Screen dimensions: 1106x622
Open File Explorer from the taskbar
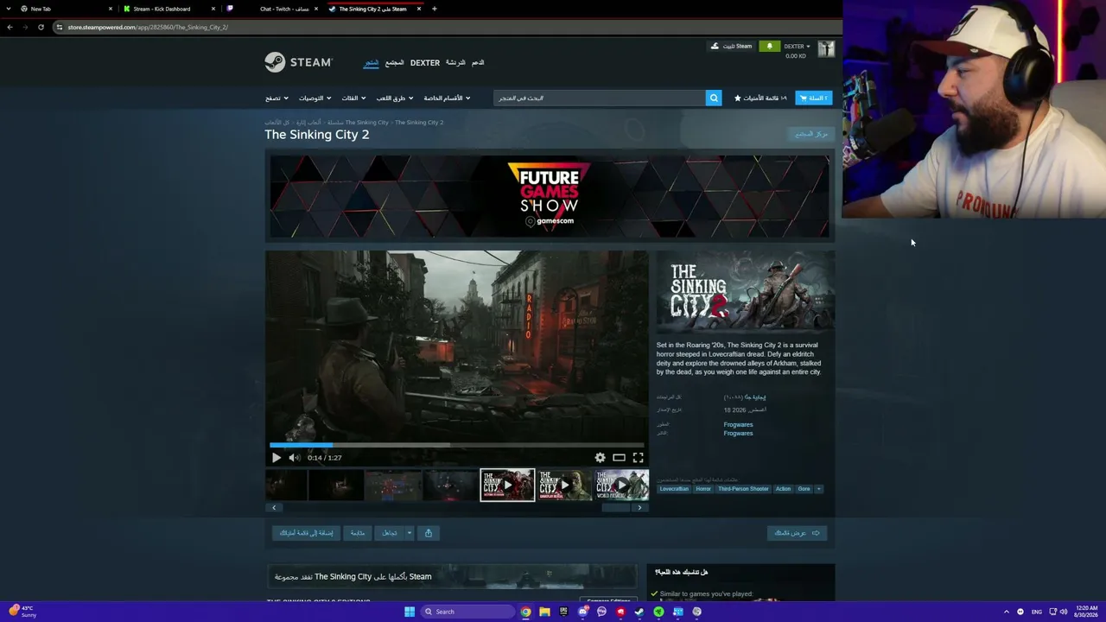(544, 612)
